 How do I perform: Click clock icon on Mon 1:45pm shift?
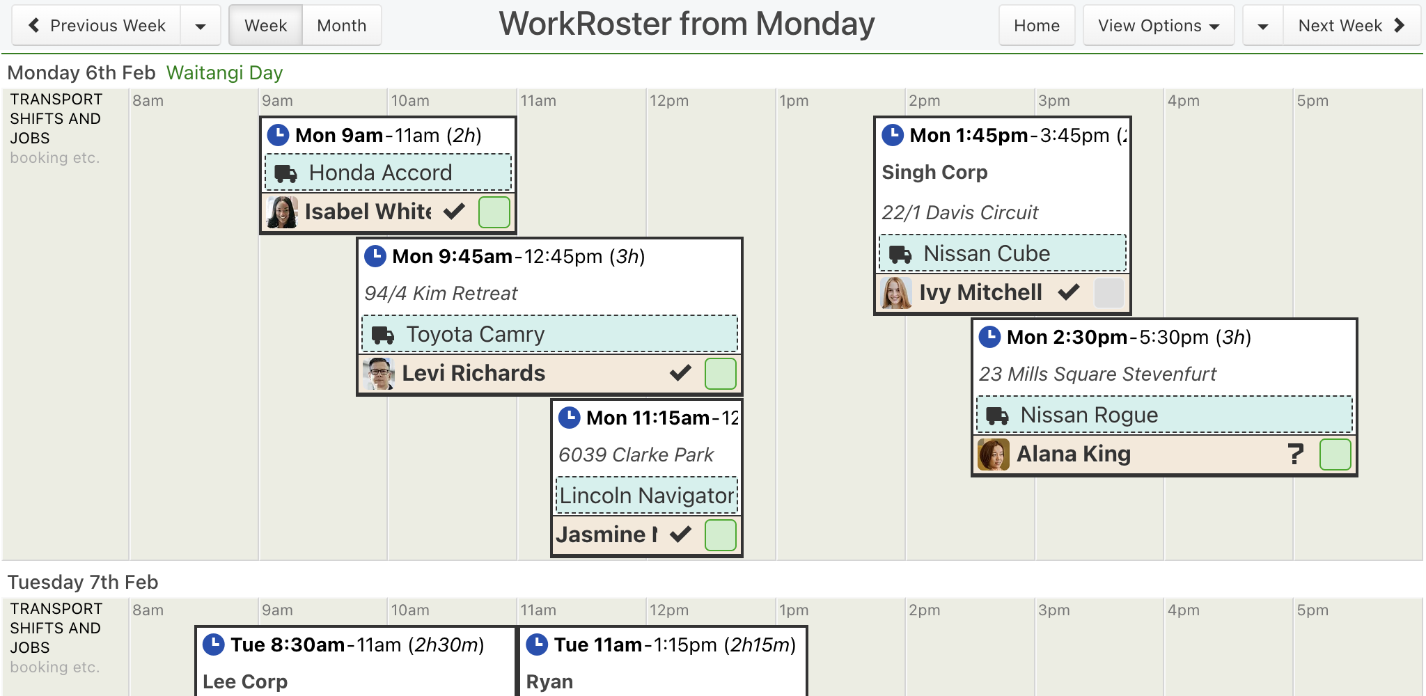tap(893, 134)
